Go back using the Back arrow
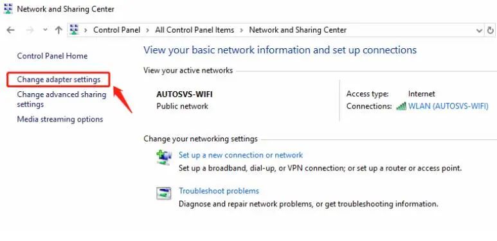The height and width of the screenshot is (241, 497). click(10, 30)
